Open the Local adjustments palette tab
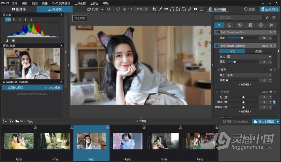Screen dimensions: 281x162 tap(261, 25)
